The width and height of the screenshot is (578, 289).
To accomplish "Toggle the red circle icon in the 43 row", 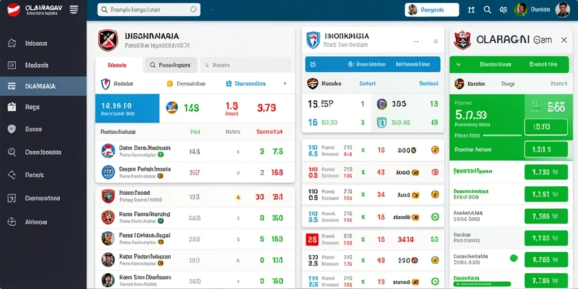I will tap(435, 172).
